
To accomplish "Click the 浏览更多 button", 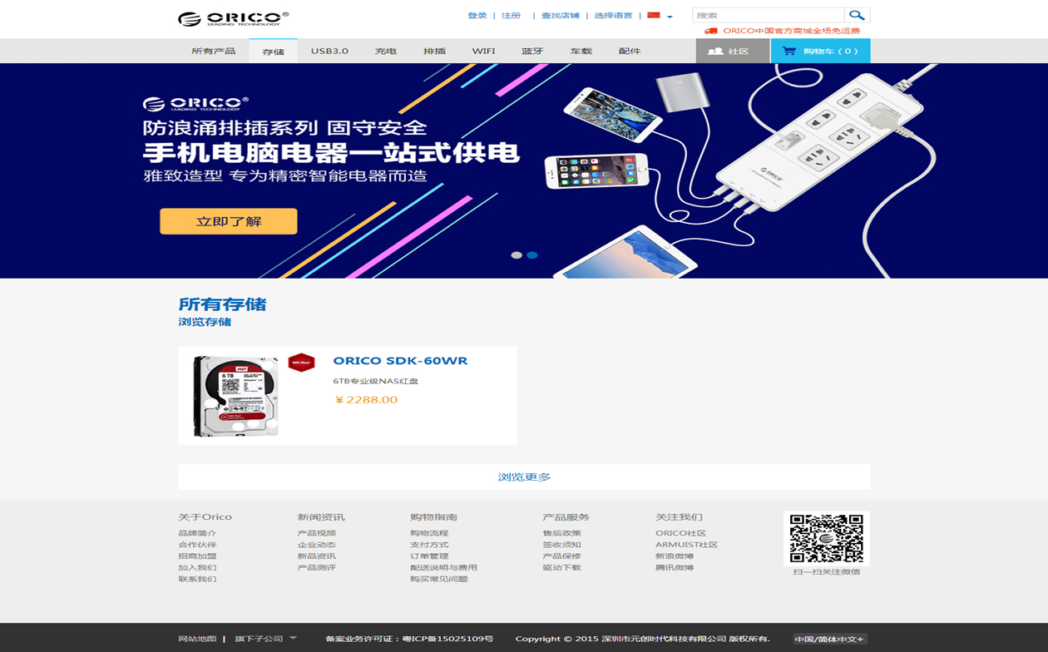I will pos(524,477).
